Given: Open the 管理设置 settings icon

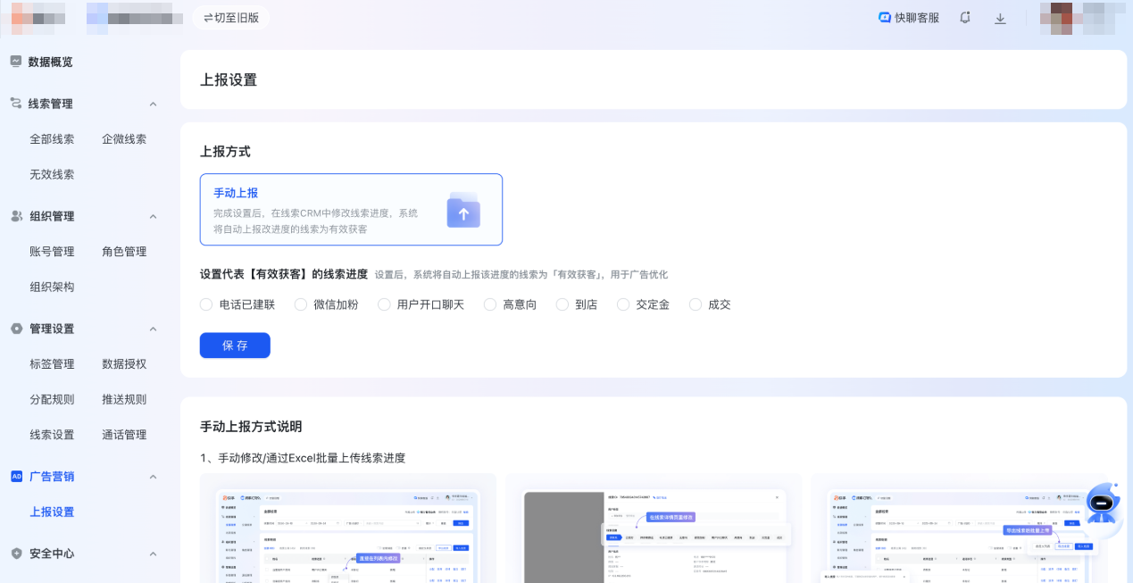Looking at the screenshot, I should coord(14,328).
